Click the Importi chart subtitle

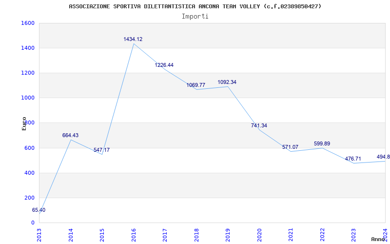(x=195, y=17)
